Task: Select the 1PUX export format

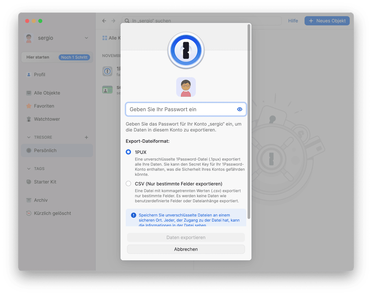Action: [128, 152]
